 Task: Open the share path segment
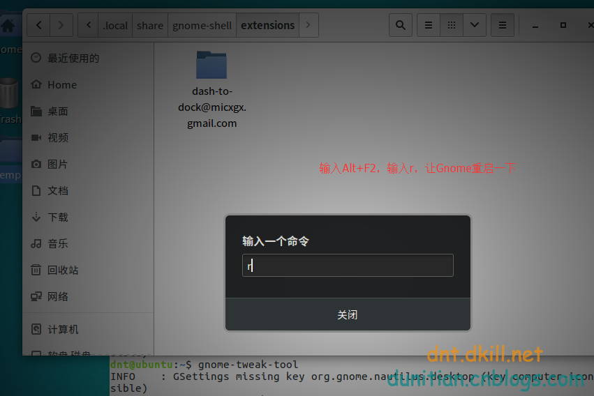click(x=150, y=25)
